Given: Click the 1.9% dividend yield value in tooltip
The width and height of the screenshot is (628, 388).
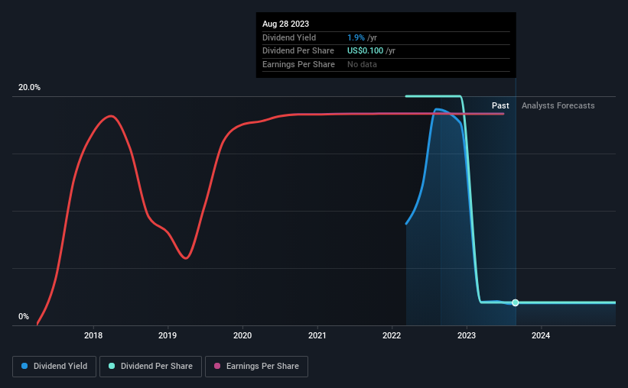Looking at the screenshot, I should pyautogui.click(x=356, y=37).
